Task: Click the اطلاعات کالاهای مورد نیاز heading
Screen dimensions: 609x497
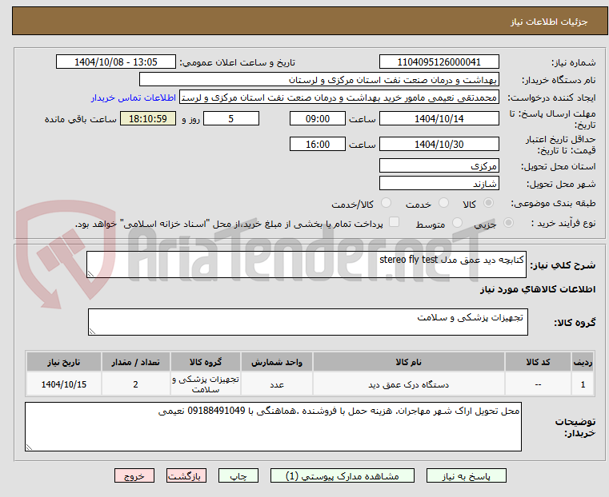Action: pyautogui.click(x=538, y=289)
